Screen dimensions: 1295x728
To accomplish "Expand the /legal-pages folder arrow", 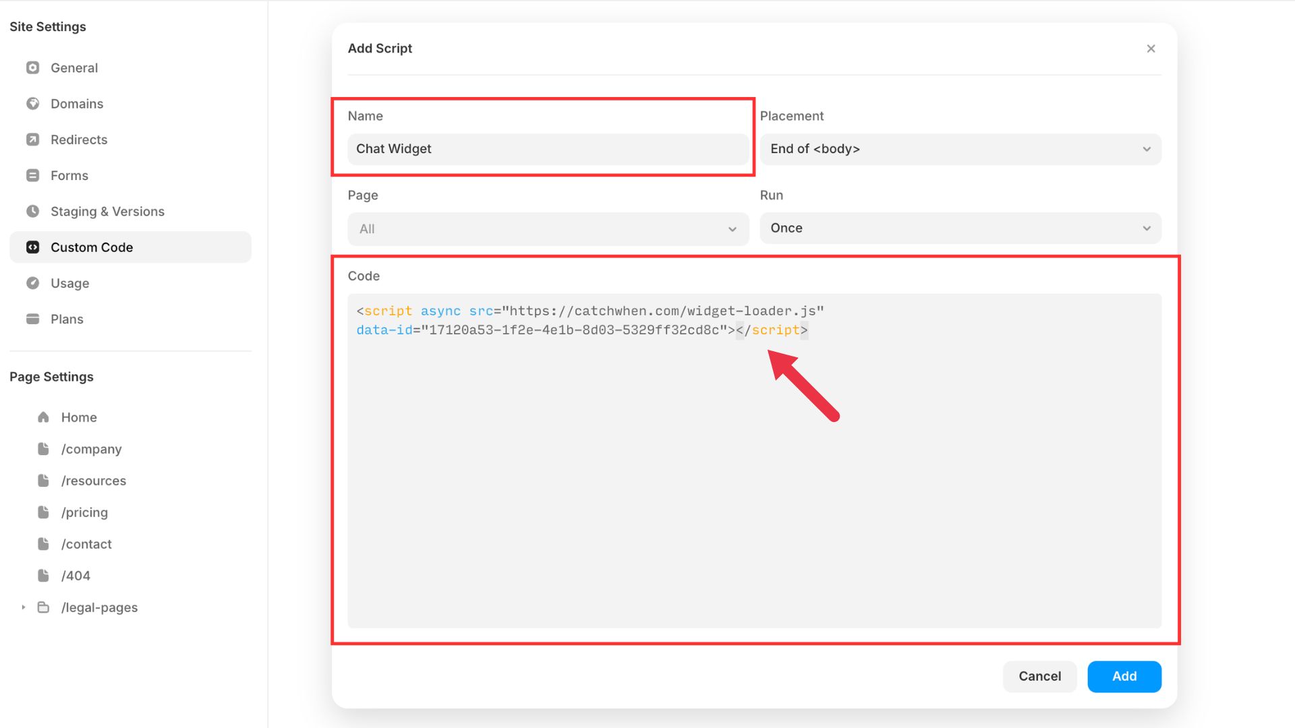I will (x=24, y=607).
